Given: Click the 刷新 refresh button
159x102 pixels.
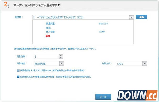Looking at the screenshot, I should pyautogui.click(x=141, y=17).
